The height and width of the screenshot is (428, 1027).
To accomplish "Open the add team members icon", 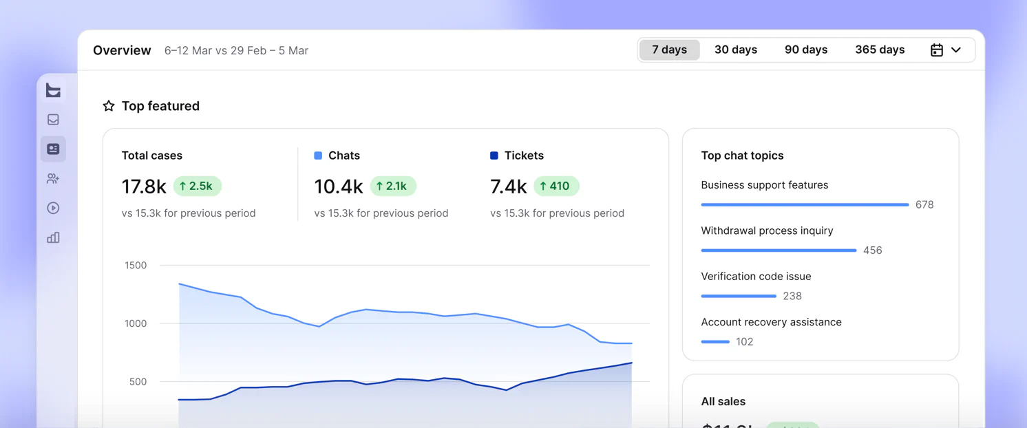I will click(x=53, y=179).
